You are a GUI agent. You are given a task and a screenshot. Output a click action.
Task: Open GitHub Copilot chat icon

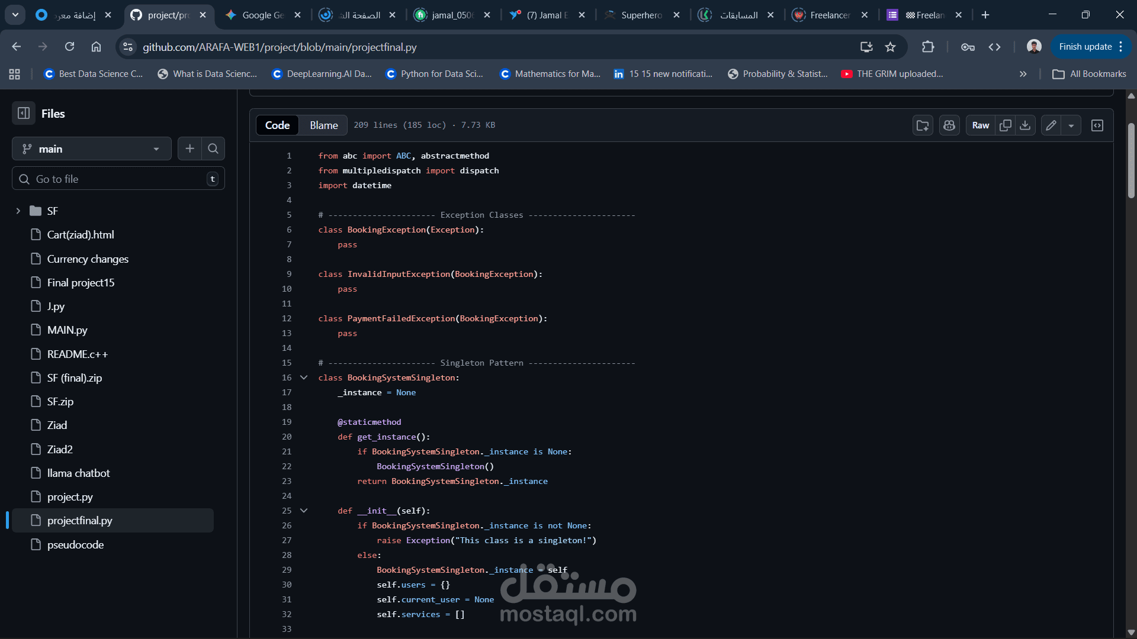tap(949, 125)
